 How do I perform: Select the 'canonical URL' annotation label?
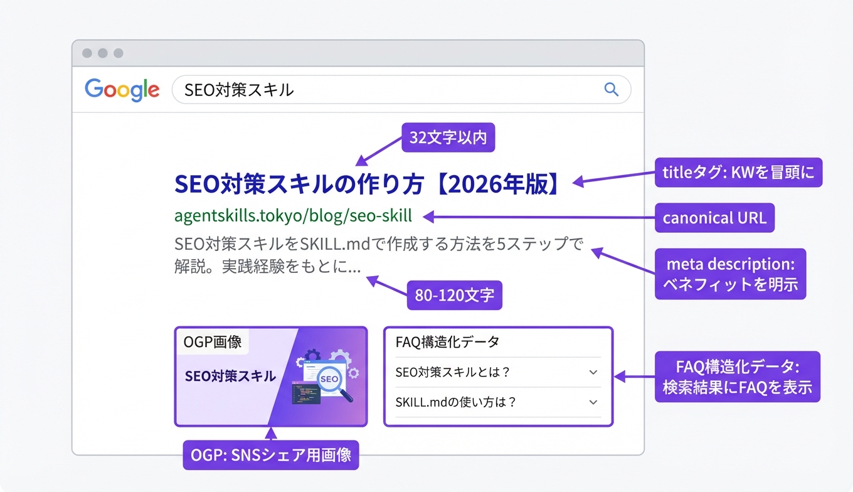714,218
